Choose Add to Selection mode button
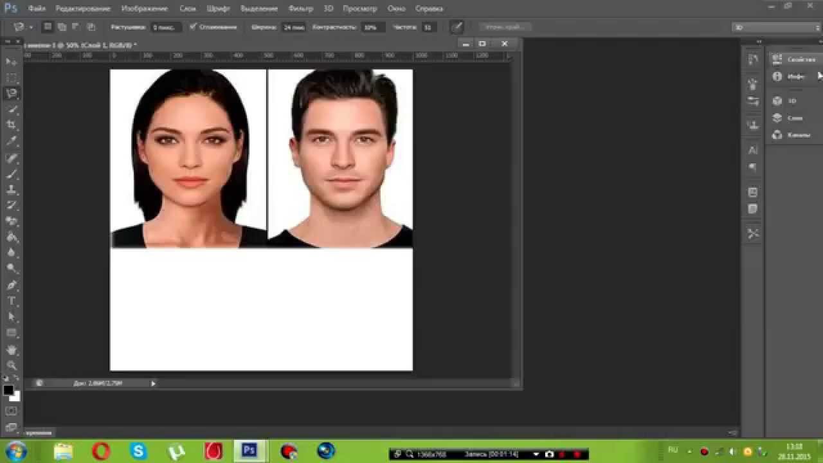823x463 pixels. pyautogui.click(x=62, y=27)
